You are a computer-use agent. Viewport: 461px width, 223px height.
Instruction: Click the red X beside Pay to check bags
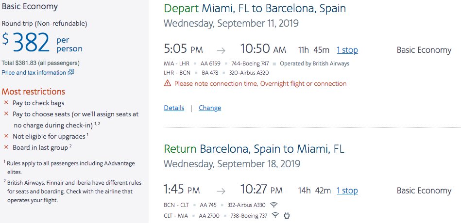tap(6, 103)
